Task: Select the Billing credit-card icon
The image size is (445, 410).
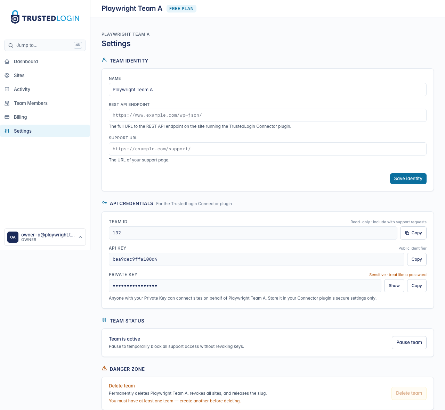Action: point(7,117)
